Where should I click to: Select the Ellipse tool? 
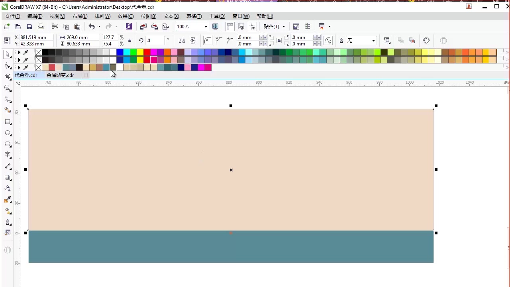tap(8, 133)
